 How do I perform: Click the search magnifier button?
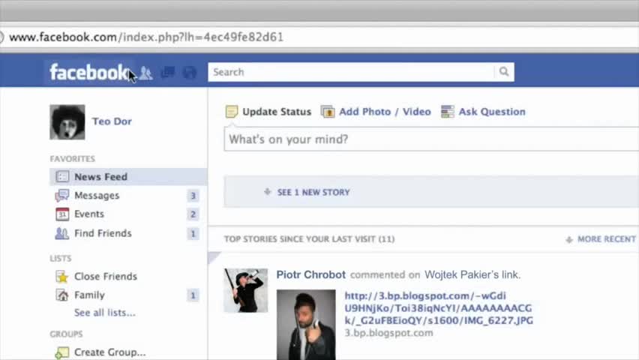[x=504, y=72]
